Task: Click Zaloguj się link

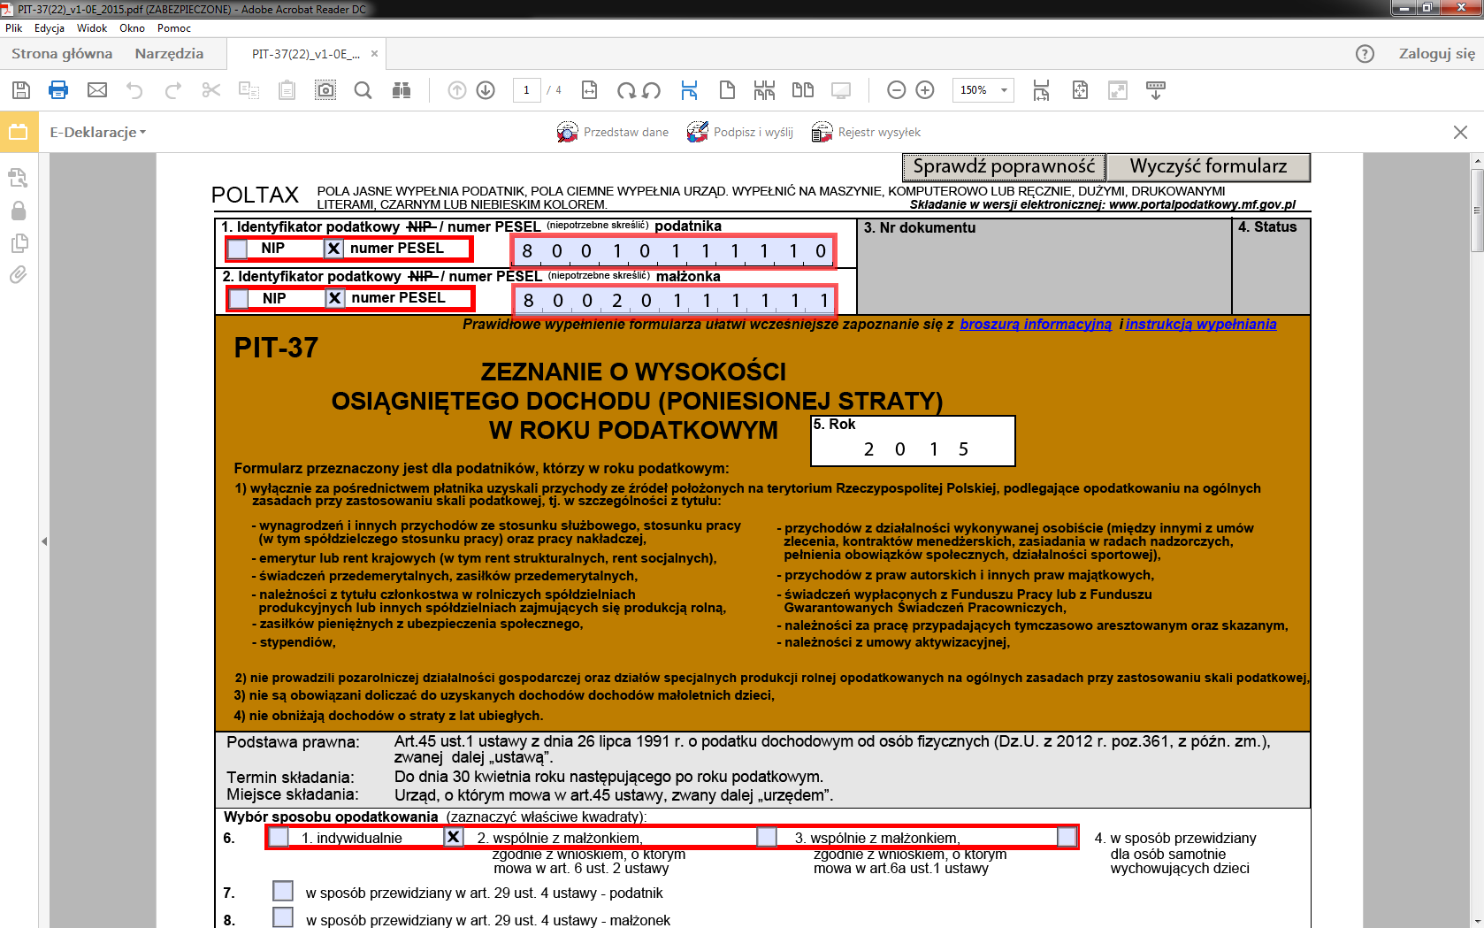Action: tap(1436, 54)
